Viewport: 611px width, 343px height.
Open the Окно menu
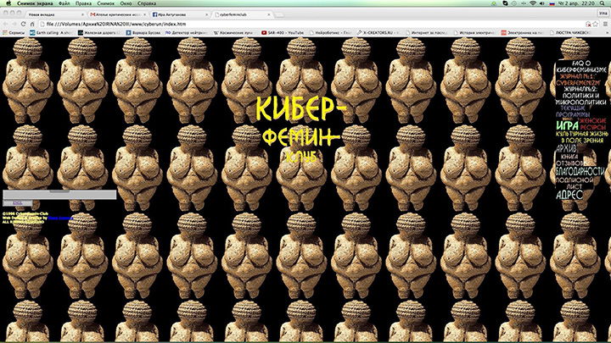(126, 3)
